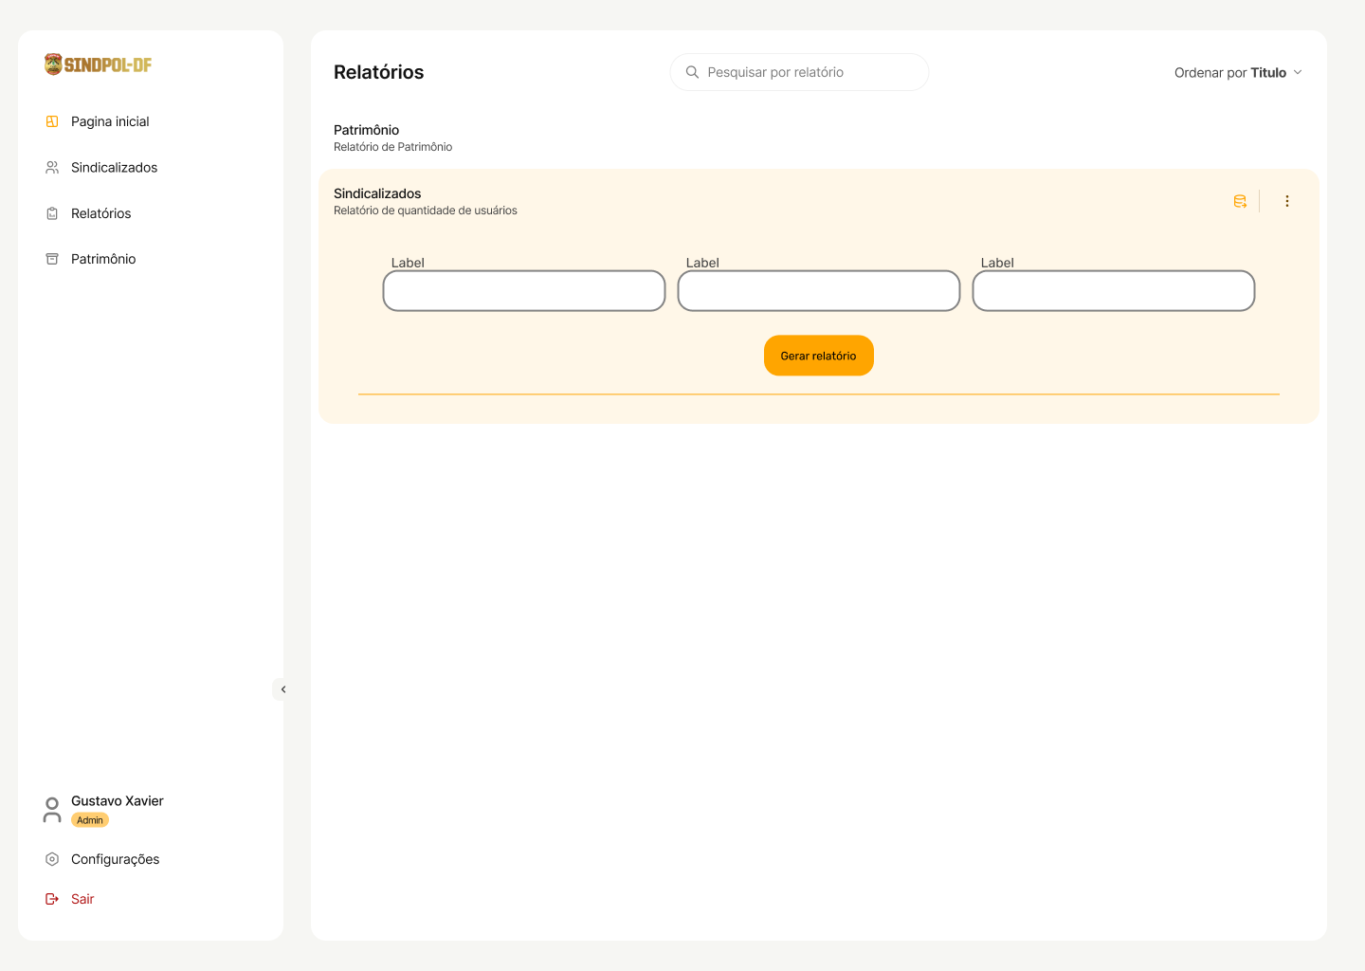Open Relatórios from the sidebar
This screenshot has width=1365, height=971.
[100, 213]
